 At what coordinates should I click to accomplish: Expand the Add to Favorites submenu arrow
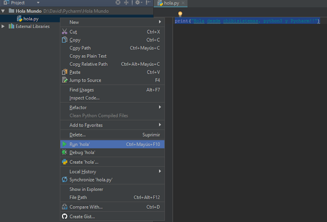(x=160, y=125)
